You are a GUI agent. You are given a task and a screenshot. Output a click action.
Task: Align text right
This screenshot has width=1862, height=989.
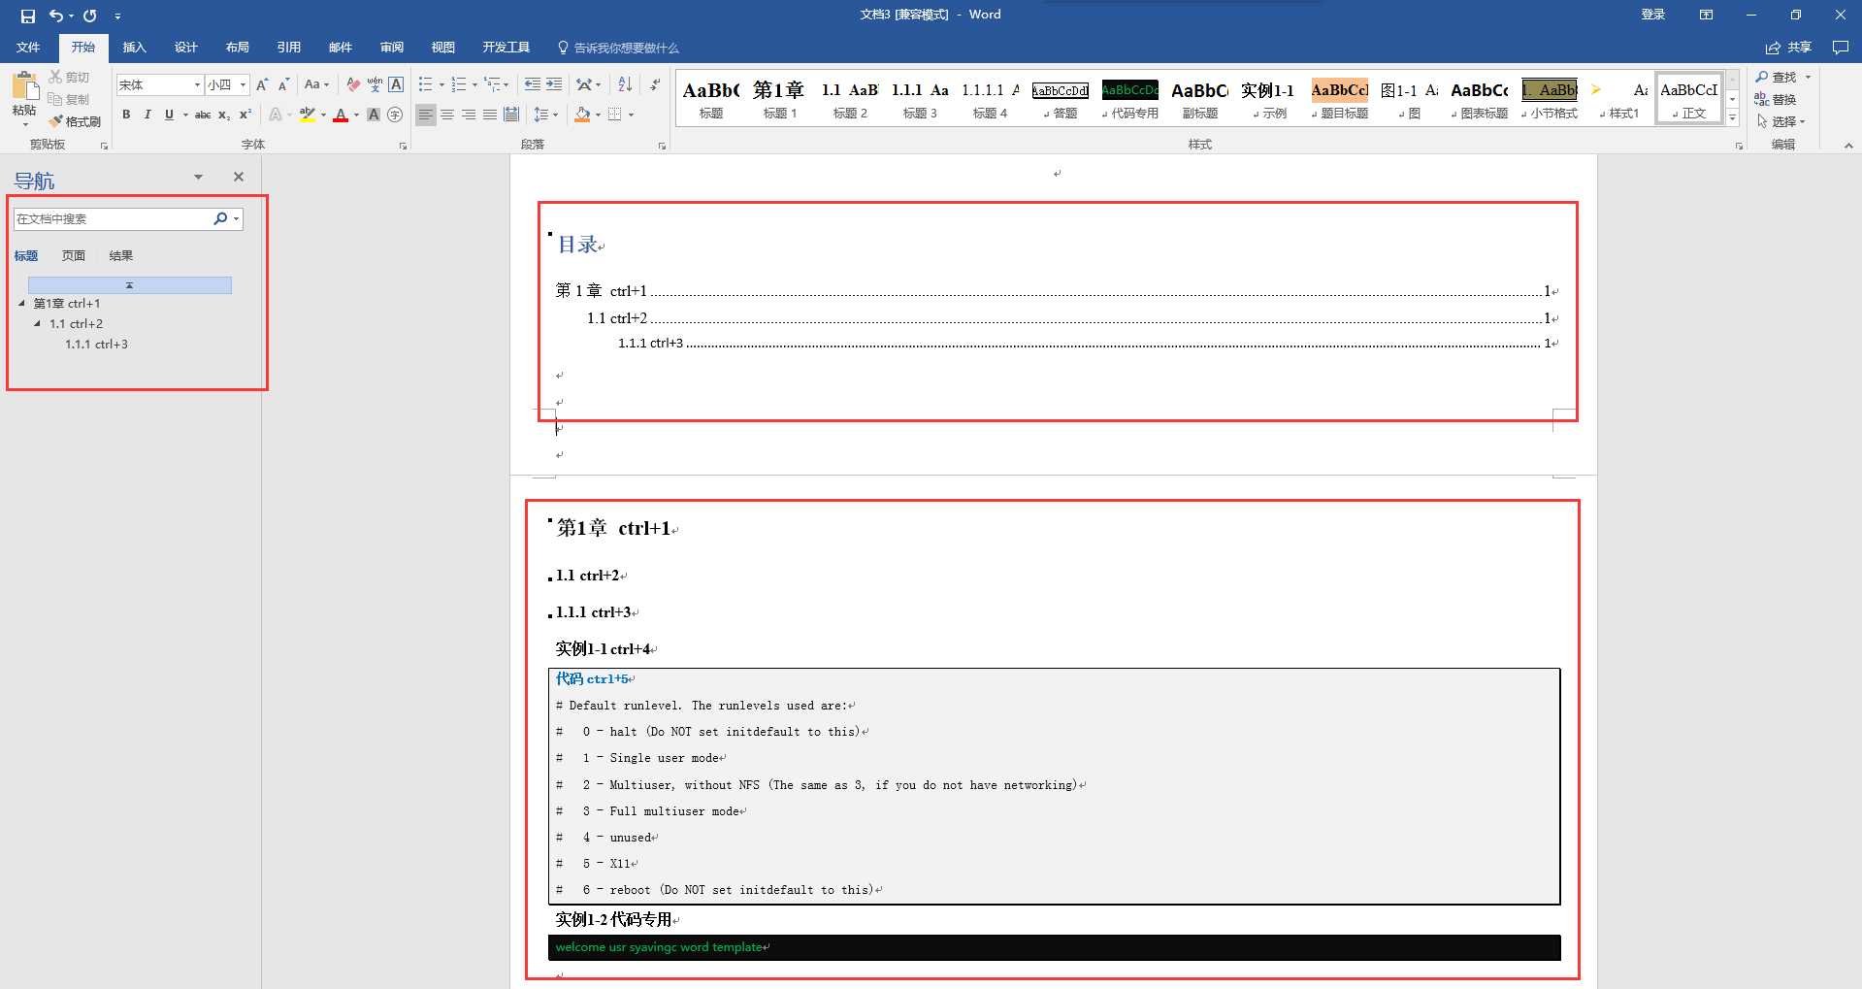469,115
